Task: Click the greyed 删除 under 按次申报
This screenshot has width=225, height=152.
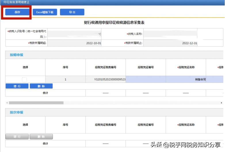Action: [x=41, y=137]
